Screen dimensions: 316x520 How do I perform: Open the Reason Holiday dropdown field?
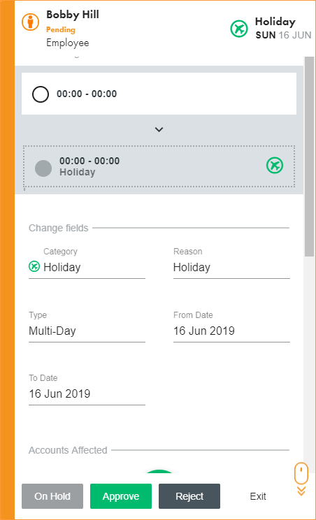[x=231, y=267]
